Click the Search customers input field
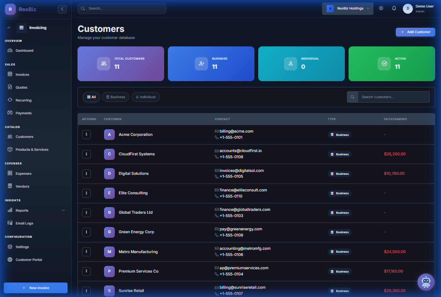This screenshot has width=441, height=297. 393,97
